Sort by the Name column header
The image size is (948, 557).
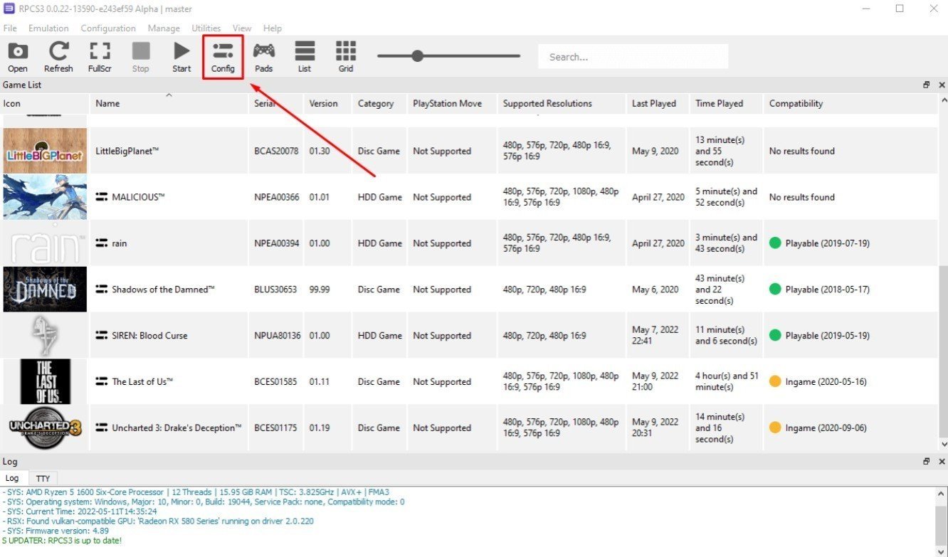pos(169,103)
